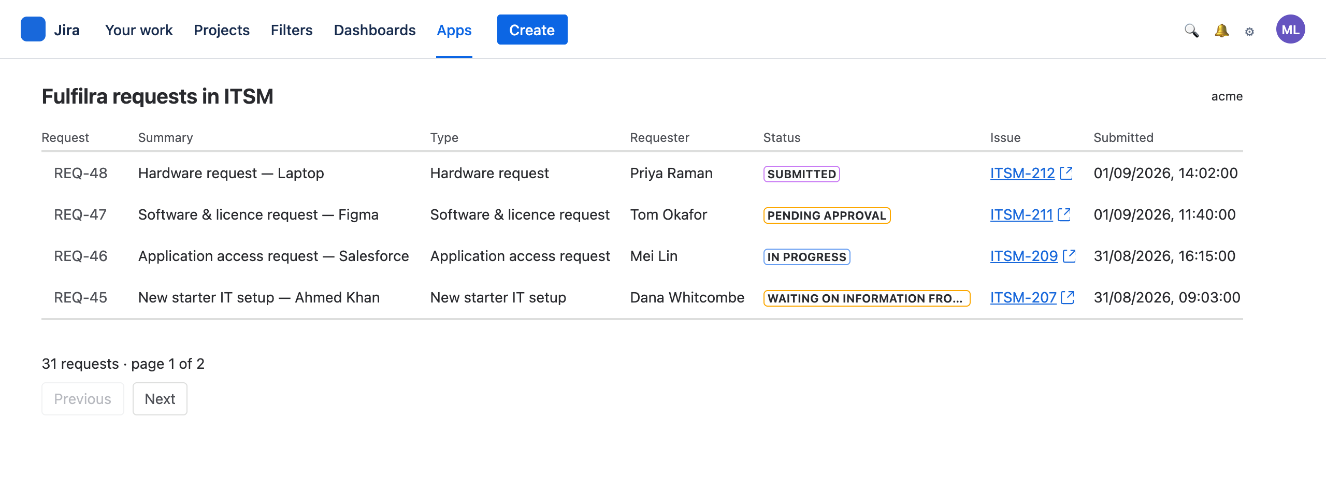Click the external-link icon next to ITSM-211
The width and height of the screenshot is (1326, 490).
[x=1064, y=214]
